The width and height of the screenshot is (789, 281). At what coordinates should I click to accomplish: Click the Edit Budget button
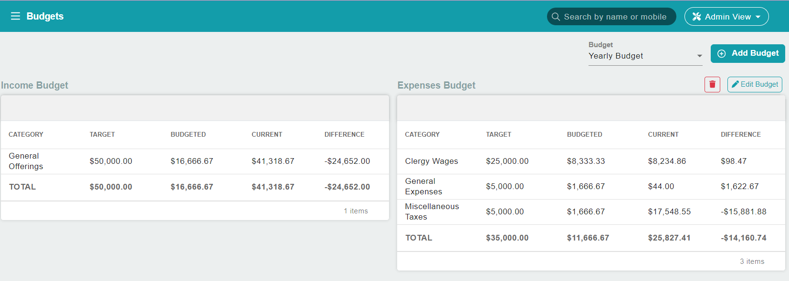[x=755, y=84]
